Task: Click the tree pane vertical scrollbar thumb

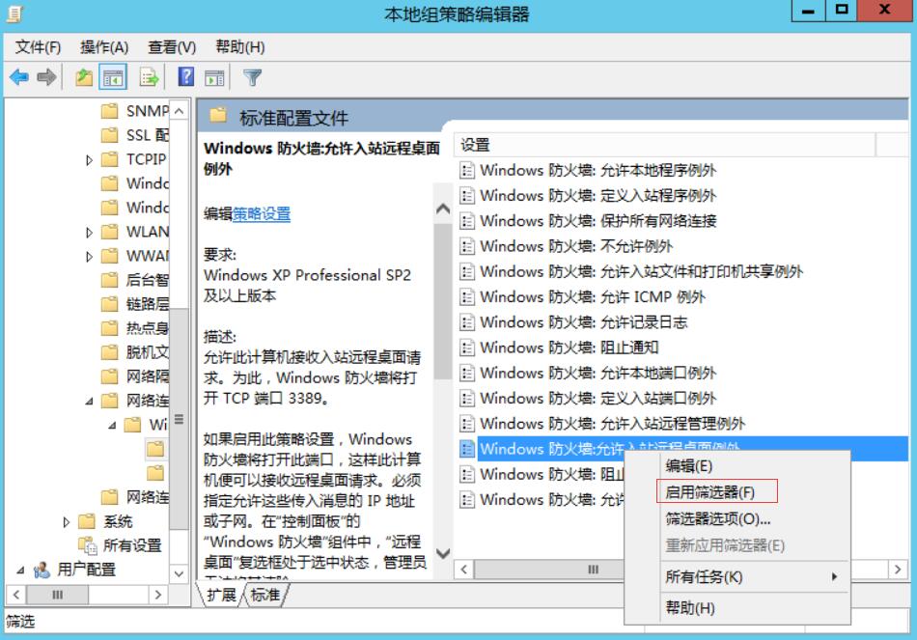Action: pyautogui.click(x=179, y=419)
